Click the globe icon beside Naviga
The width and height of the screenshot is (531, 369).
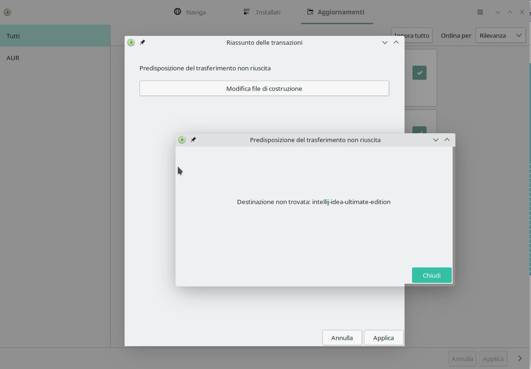177,12
